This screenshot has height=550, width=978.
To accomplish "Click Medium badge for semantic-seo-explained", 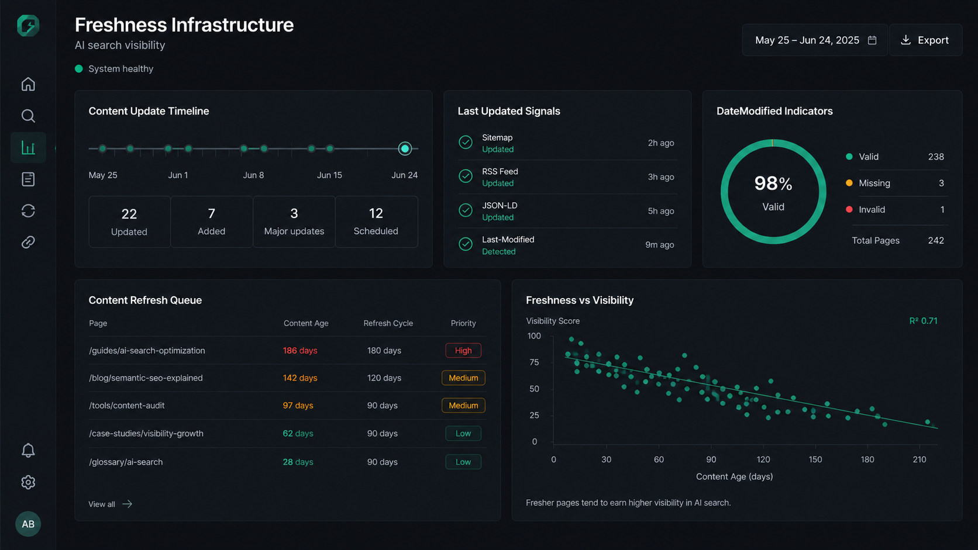I will (x=463, y=378).
